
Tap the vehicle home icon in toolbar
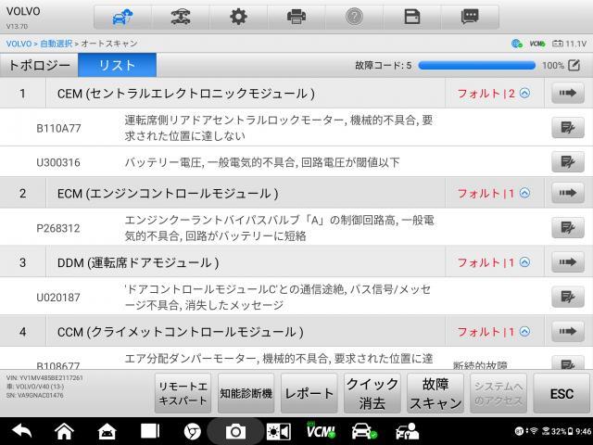click(x=122, y=17)
